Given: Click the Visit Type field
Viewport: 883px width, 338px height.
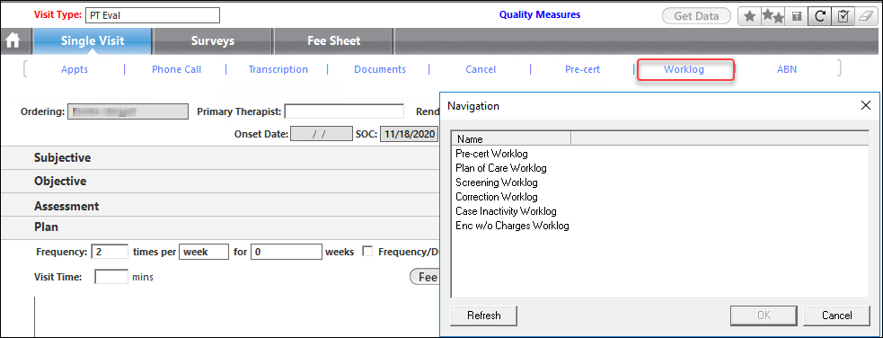Looking at the screenshot, I should tap(152, 16).
